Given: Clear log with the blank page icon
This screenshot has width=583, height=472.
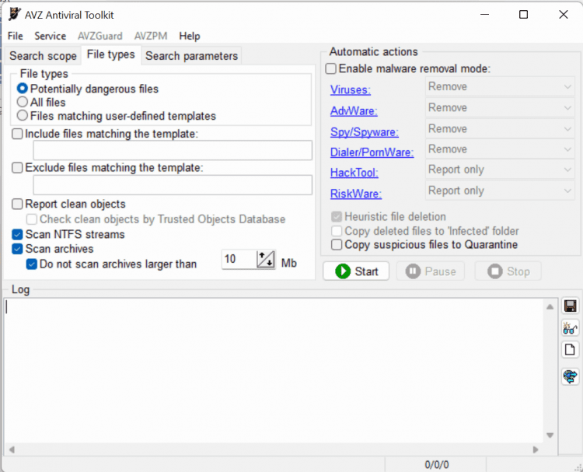Looking at the screenshot, I should pyautogui.click(x=570, y=350).
